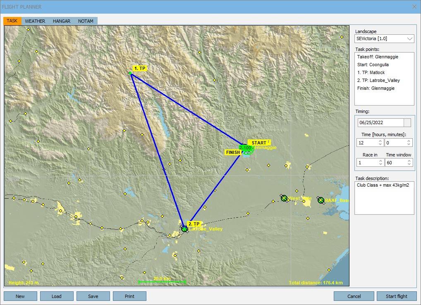Open the date picker dropdown button
The height and width of the screenshot is (305, 421).
pyautogui.click(x=407, y=122)
